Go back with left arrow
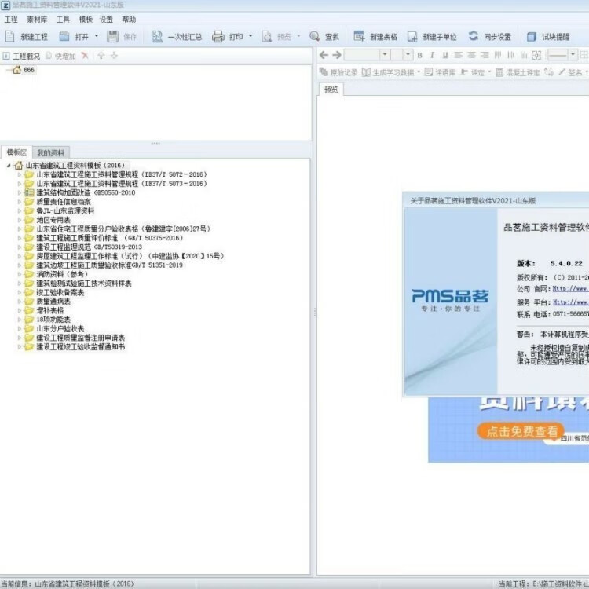Image resolution: width=589 pixels, height=589 pixels. 324,55
